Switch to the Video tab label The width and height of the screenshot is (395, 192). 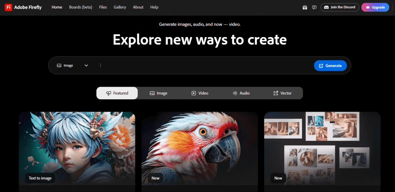[203, 93]
